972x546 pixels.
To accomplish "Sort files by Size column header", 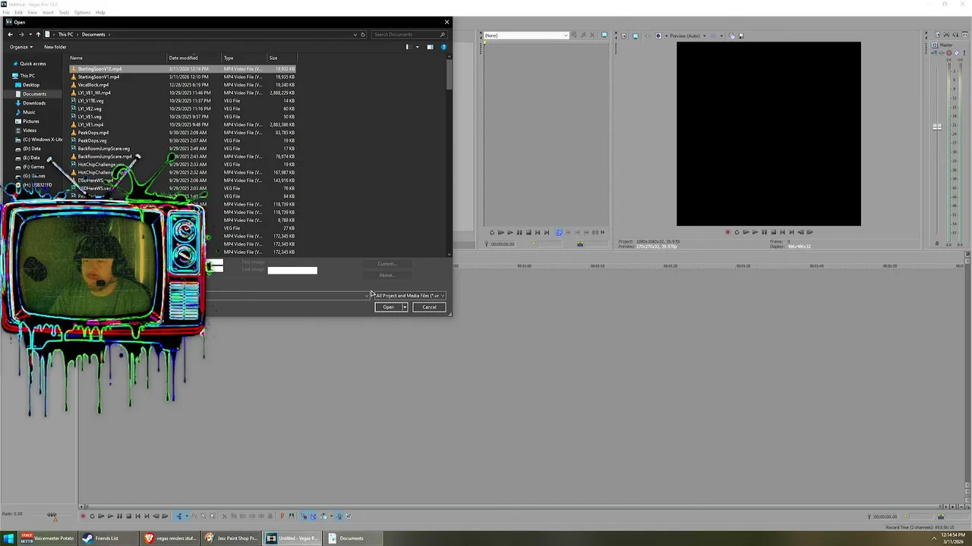I will 281,58.
